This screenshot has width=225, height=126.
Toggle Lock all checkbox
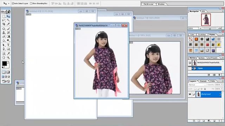(205, 89)
